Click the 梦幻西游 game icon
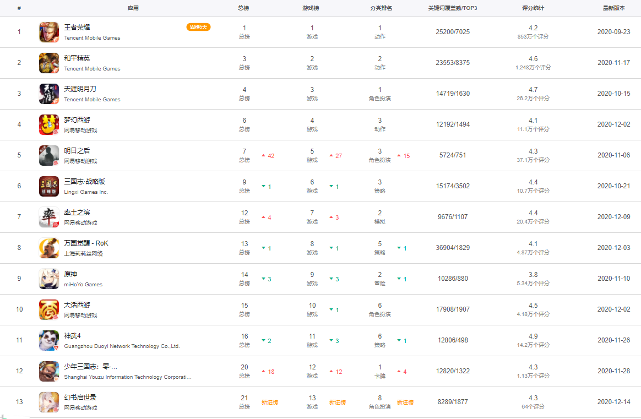641x419 pixels. (49, 124)
